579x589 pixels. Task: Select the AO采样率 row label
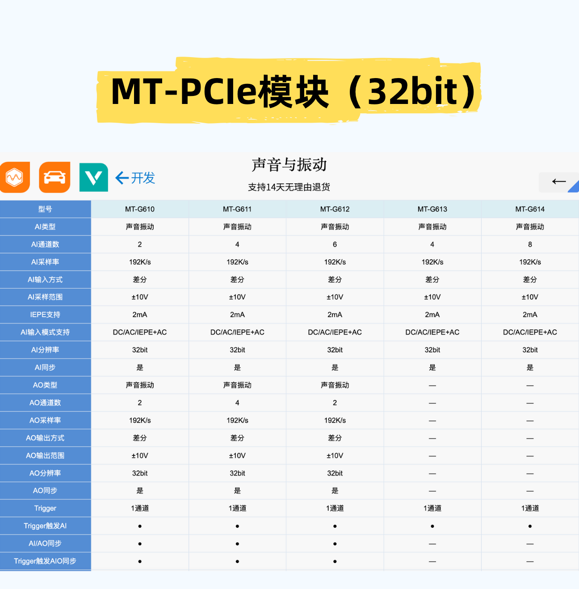[x=45, y=420]
